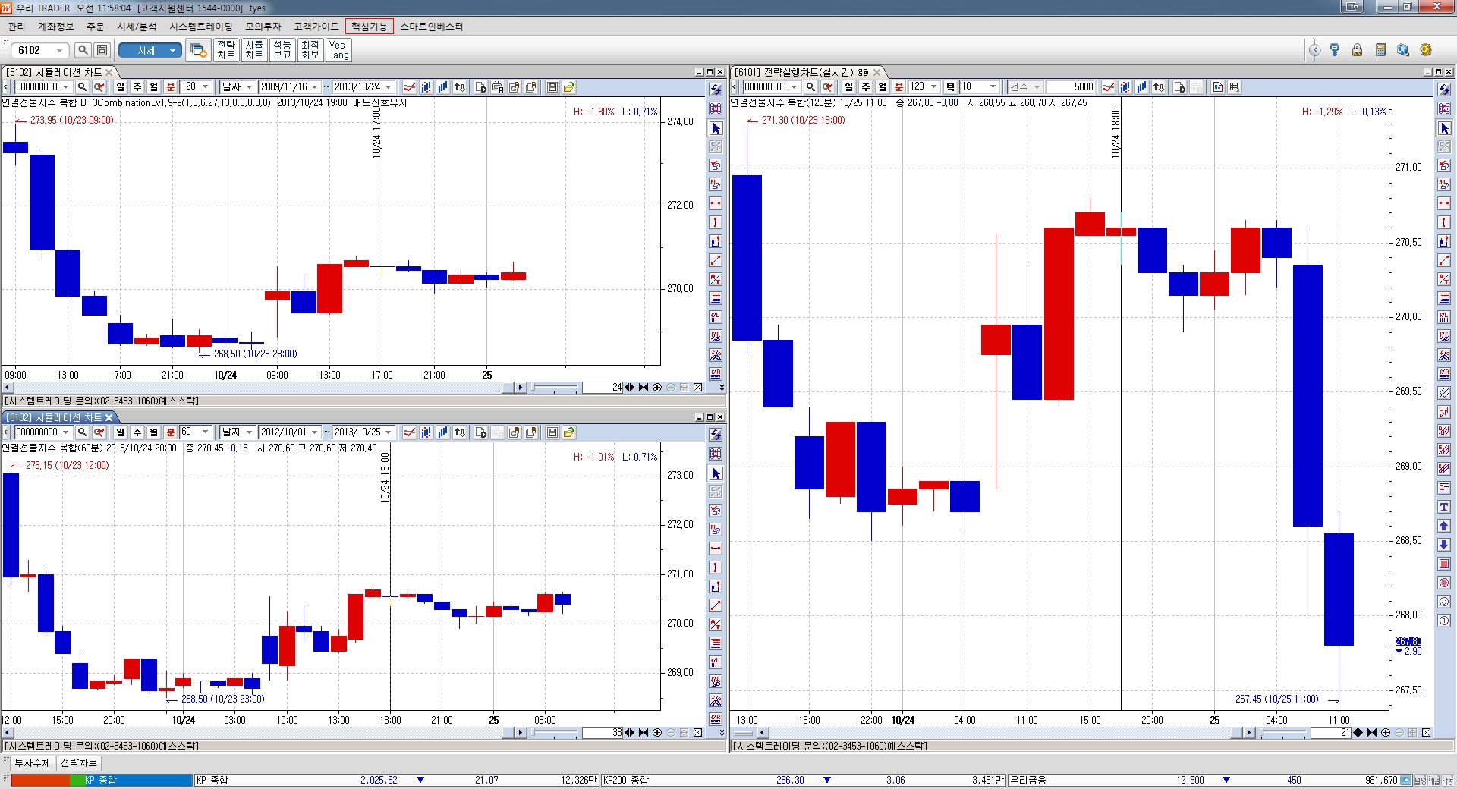
Task: Open the 시스템트레이딩 menu
Action: pos(200,27)
